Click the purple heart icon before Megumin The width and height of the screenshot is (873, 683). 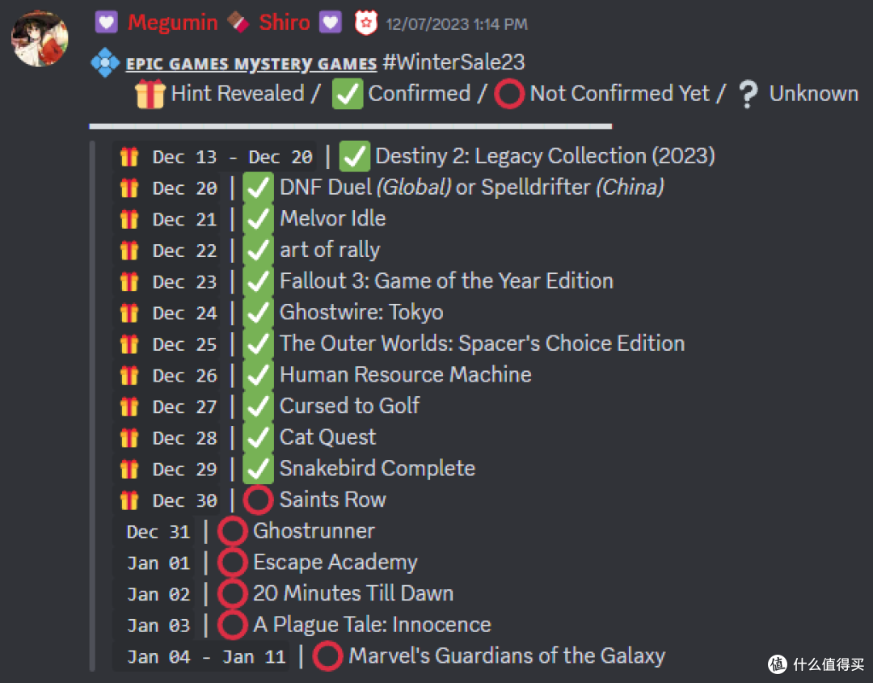107,23
